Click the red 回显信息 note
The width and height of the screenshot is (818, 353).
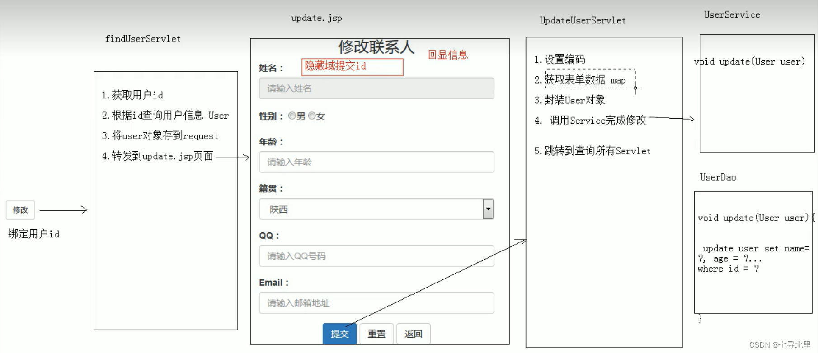tap(448, 55)
